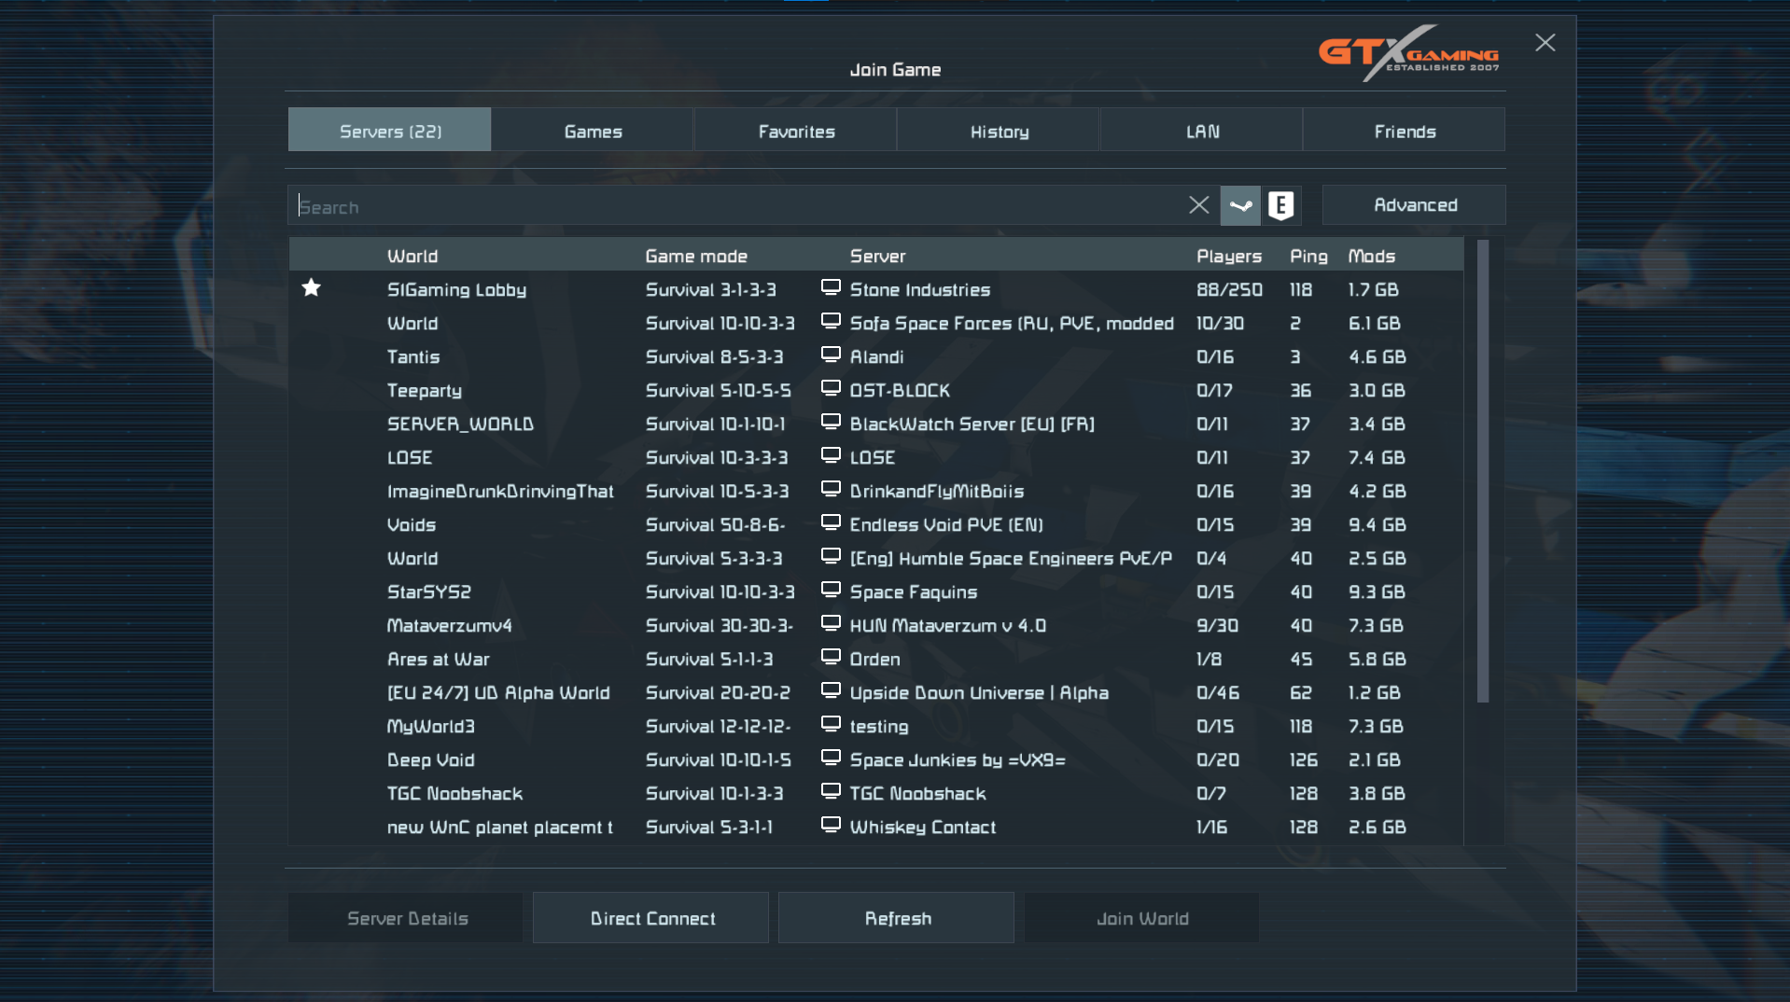Image resolution: width=1790 pixels, height=1002 pixels.
Task: Sort servers by Players column header
Action: point(1228,256)
